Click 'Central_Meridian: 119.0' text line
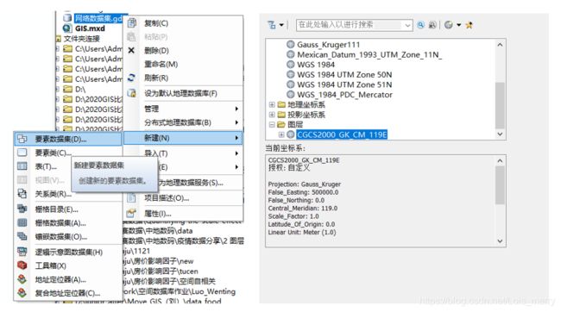The image size is (561, 312). click(x=303, y=208)
